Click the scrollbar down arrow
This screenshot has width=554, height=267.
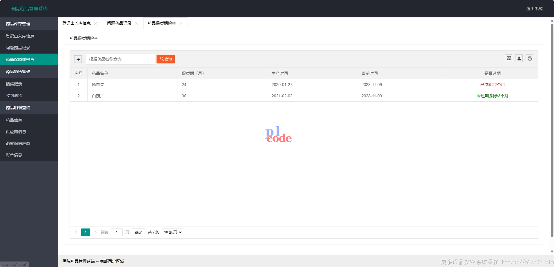[552, 252]
